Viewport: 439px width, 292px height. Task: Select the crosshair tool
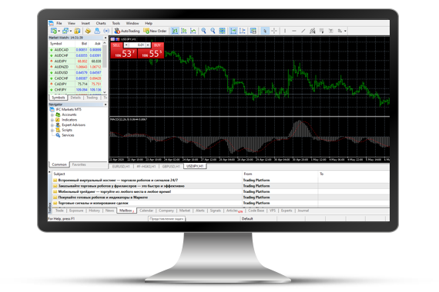274,31
